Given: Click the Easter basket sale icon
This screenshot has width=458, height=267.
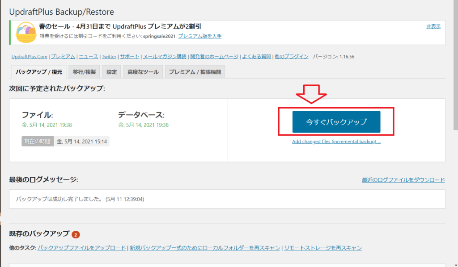Looking at the screenshot, I should 26,33.
